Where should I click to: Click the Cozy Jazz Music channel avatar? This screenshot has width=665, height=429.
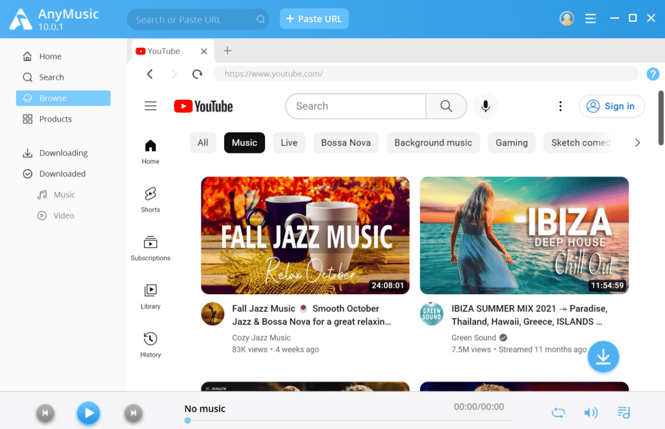pyautogui.click(x=212, y=313)
